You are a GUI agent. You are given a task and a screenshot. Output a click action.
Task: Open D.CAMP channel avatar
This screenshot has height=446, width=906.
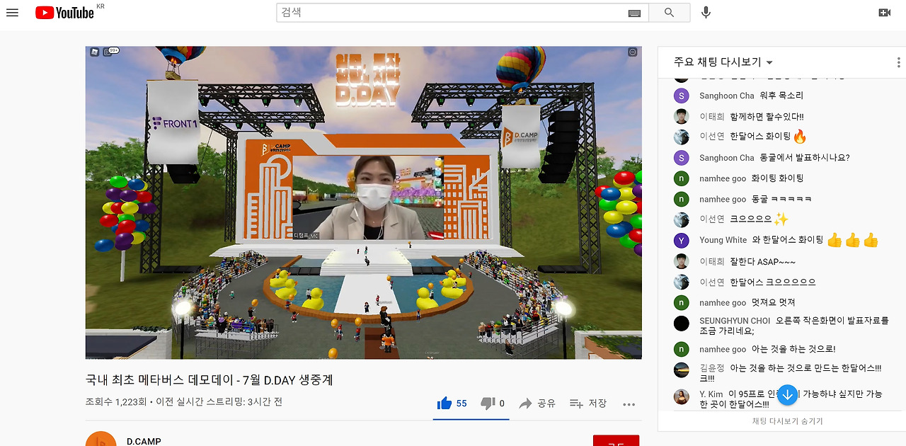pos(101,440)
